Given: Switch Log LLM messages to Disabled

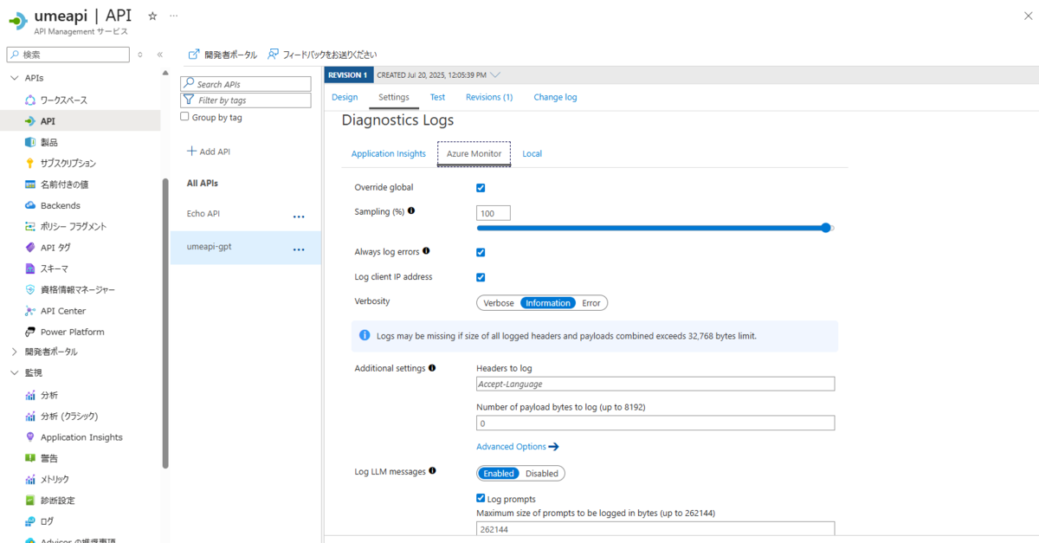Looking at the screenshot, I should (x=542, y=474).
